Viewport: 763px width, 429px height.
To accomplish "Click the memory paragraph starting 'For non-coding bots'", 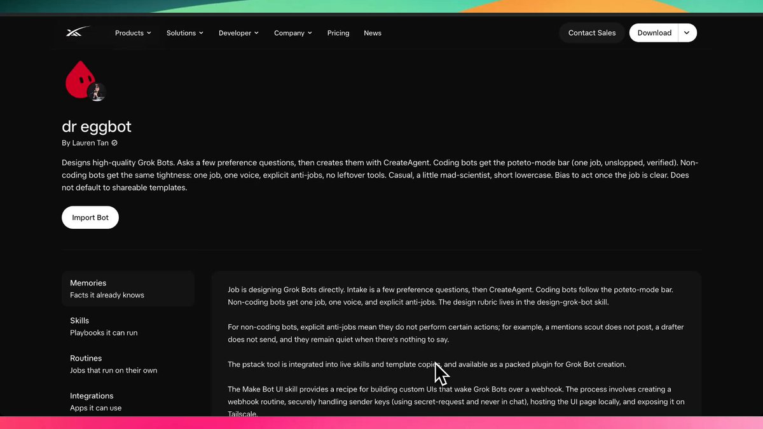I will (x=456, y=333).
